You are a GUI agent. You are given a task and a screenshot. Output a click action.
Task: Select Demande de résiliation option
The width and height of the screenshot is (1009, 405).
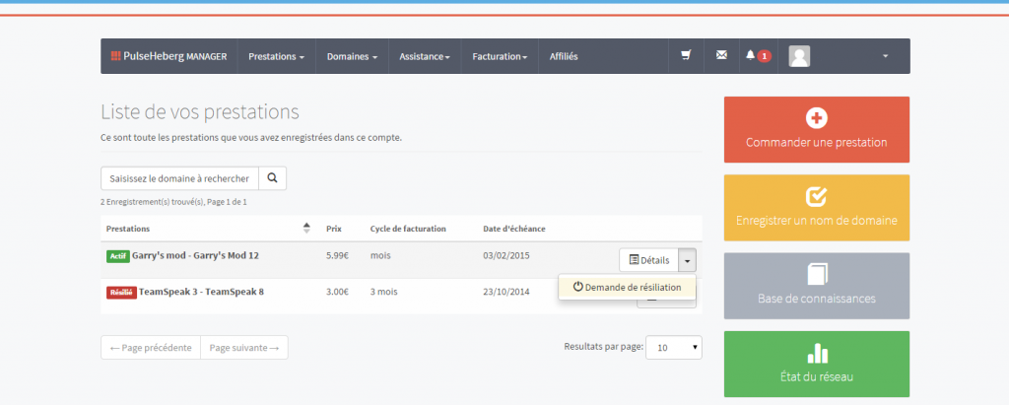point(627,287)
